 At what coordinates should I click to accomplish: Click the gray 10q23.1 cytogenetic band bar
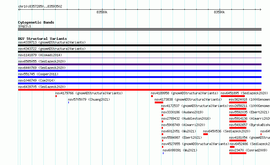140,29
